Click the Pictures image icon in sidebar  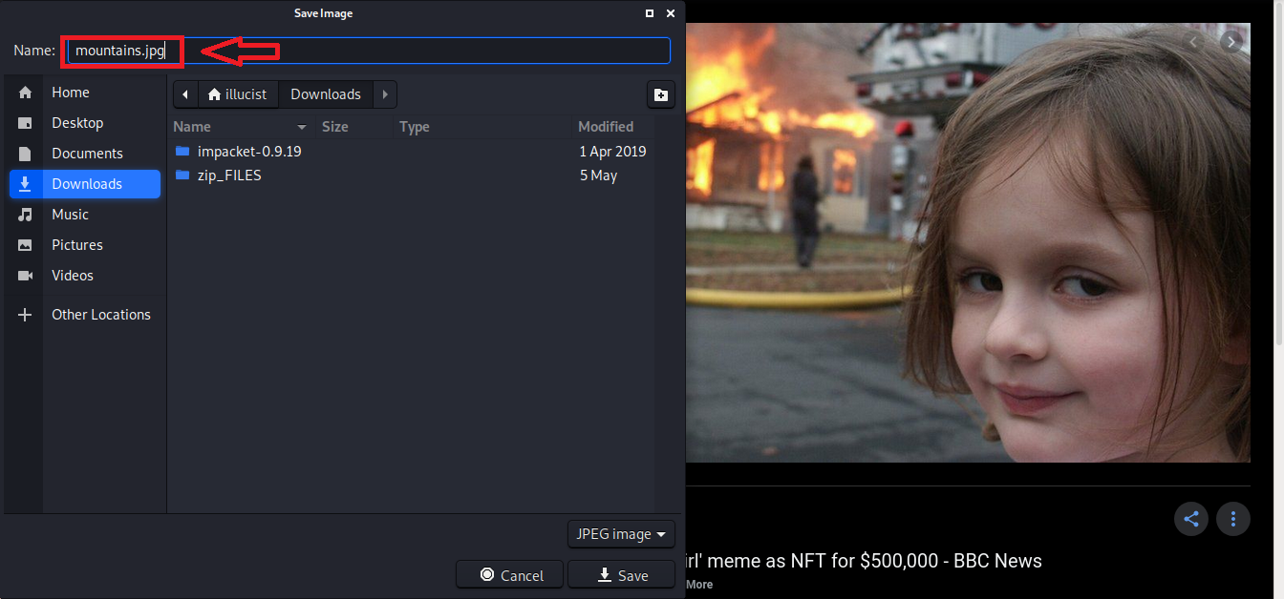(x=26, y=245)
